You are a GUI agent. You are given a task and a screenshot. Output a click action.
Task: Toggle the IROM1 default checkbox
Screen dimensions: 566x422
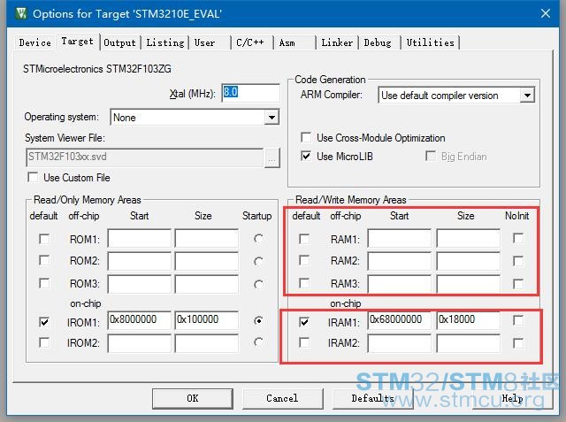tap(44, 322)
